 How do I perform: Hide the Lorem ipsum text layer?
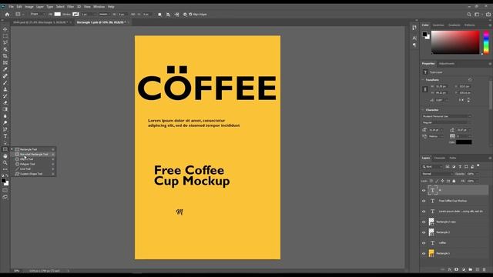tap(424, 212)
